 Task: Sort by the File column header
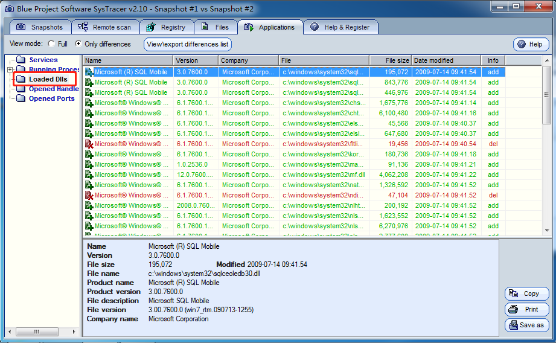324,60
